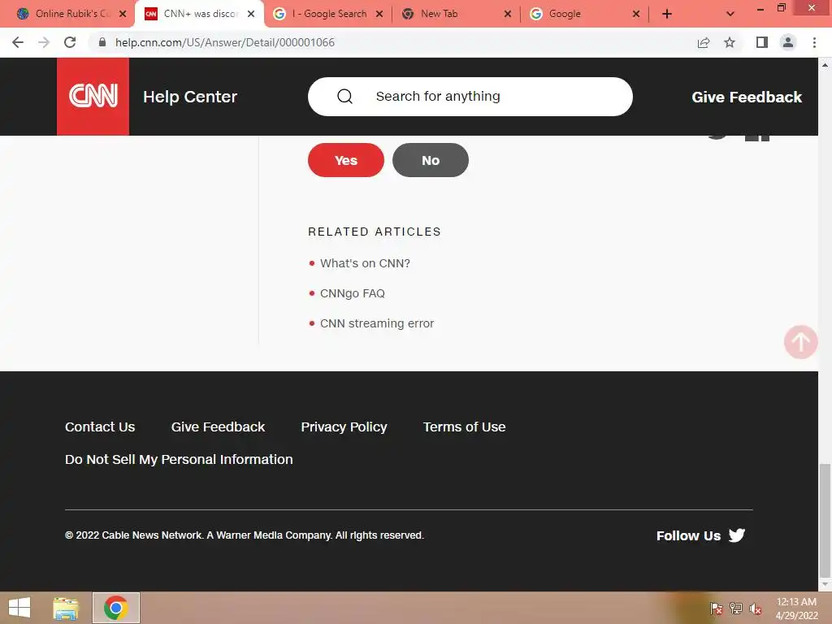
Task: Click Give Feedback in the header
Action: [747, 97]
